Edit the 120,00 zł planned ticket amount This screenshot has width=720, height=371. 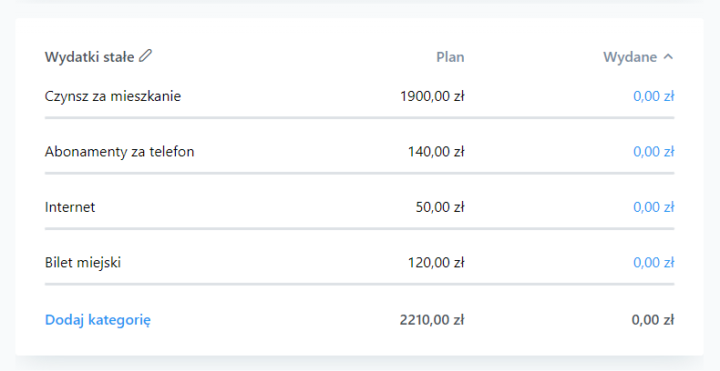[x=437, y=263]
